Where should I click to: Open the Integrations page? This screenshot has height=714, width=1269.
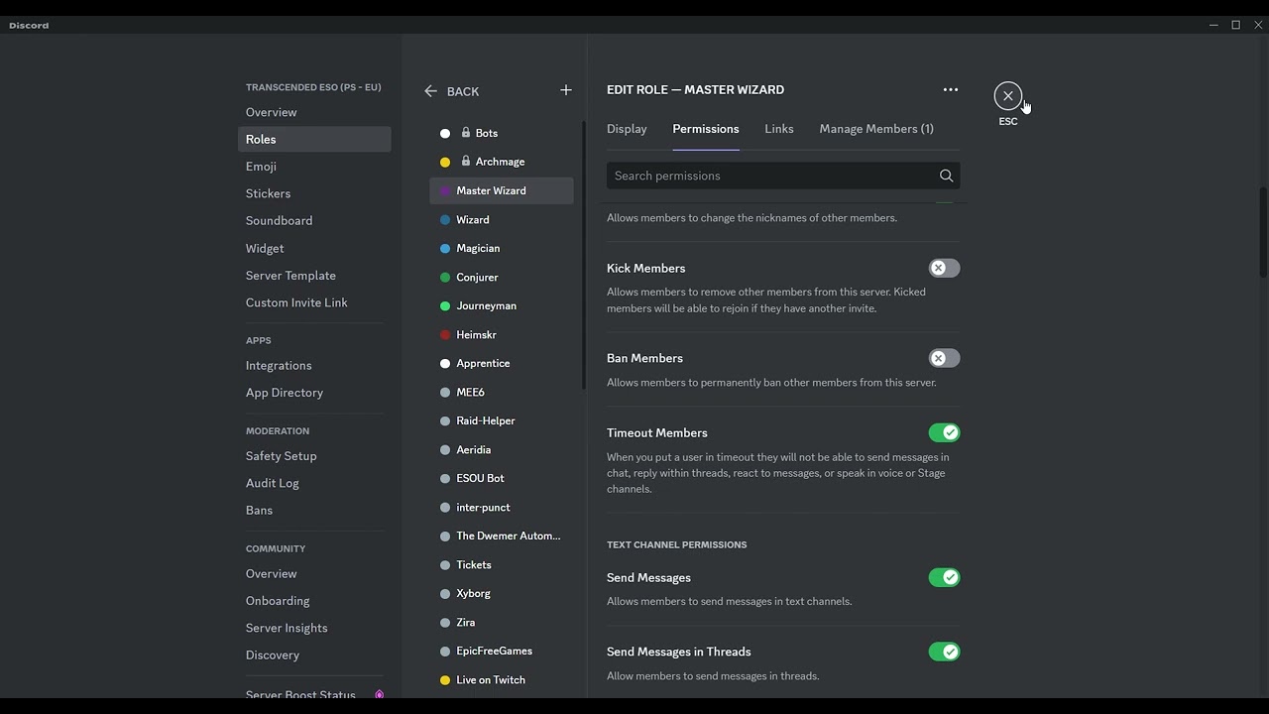(x=314, y=365)
